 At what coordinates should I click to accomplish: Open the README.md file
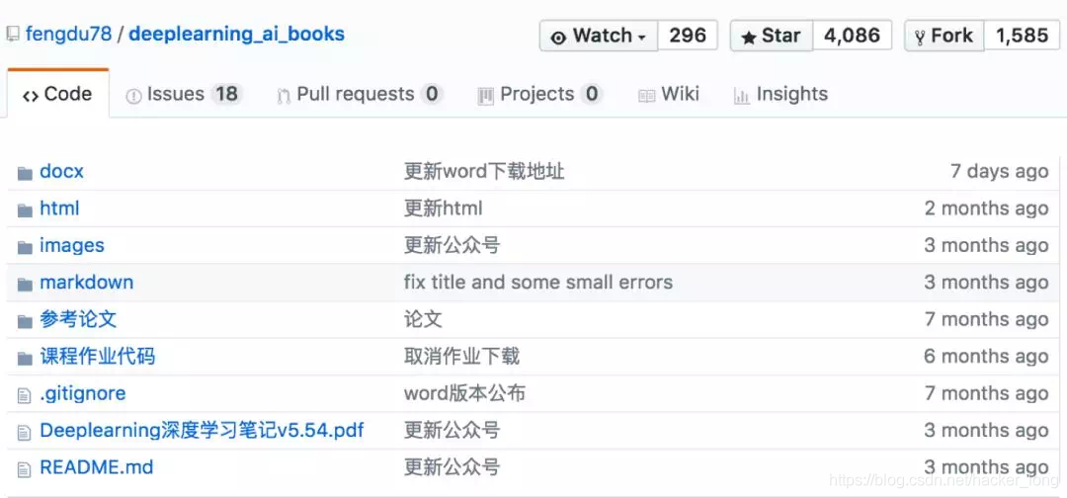coord(97,466)
